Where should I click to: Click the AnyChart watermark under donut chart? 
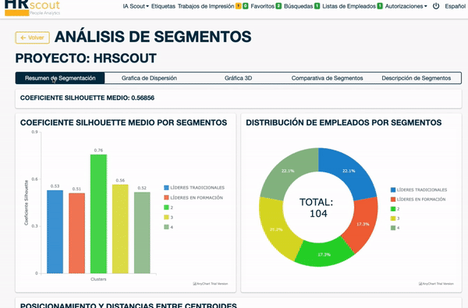coord(436,284)
